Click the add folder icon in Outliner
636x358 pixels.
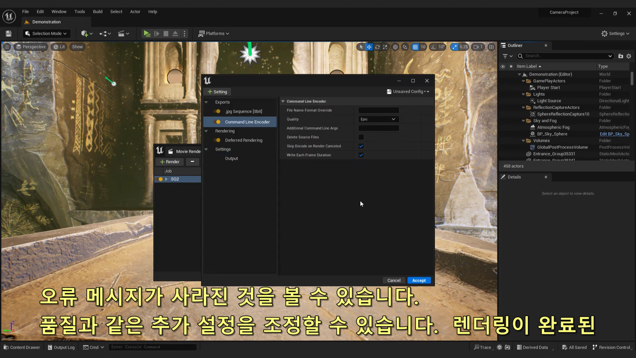620,56
